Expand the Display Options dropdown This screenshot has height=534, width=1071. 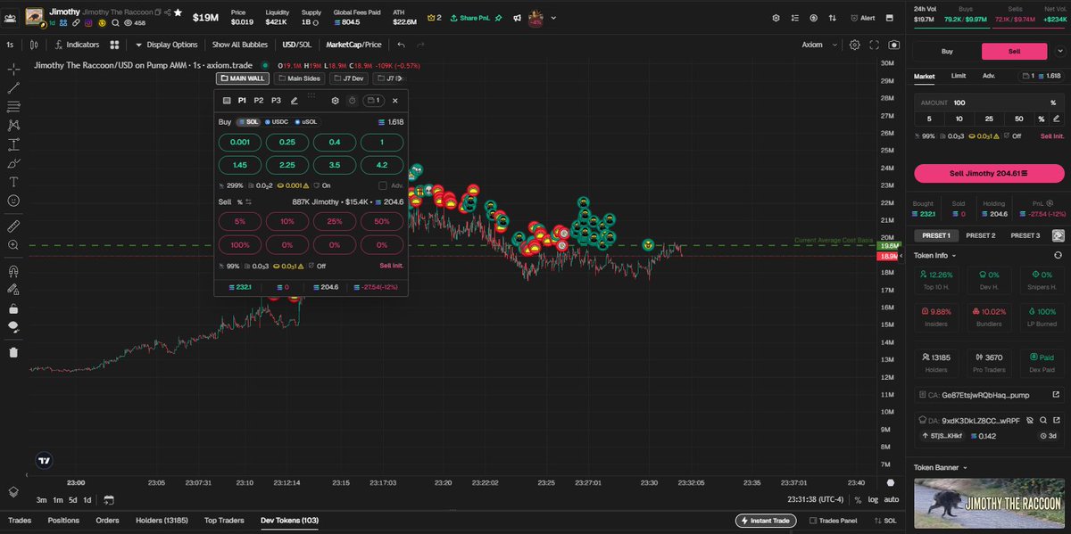pos(167,45)
